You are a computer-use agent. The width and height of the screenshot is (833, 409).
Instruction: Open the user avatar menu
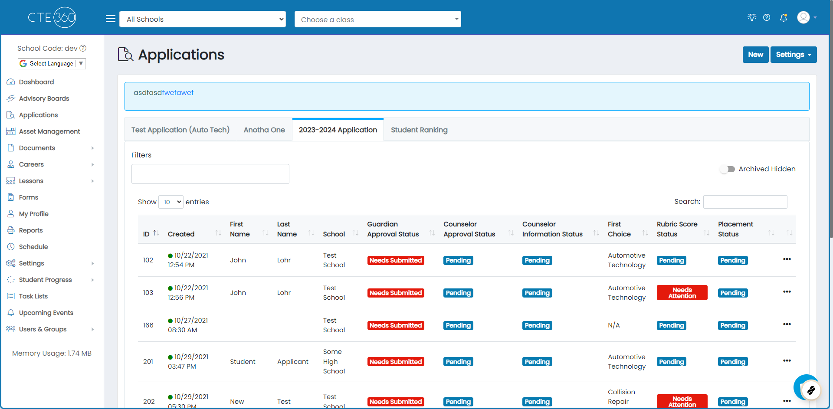pyautogui.click(x=807, y=17)
